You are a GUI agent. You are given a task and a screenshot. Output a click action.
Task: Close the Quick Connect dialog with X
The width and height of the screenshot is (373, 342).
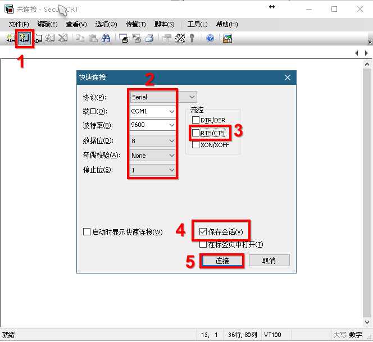(x=288, y=77)
